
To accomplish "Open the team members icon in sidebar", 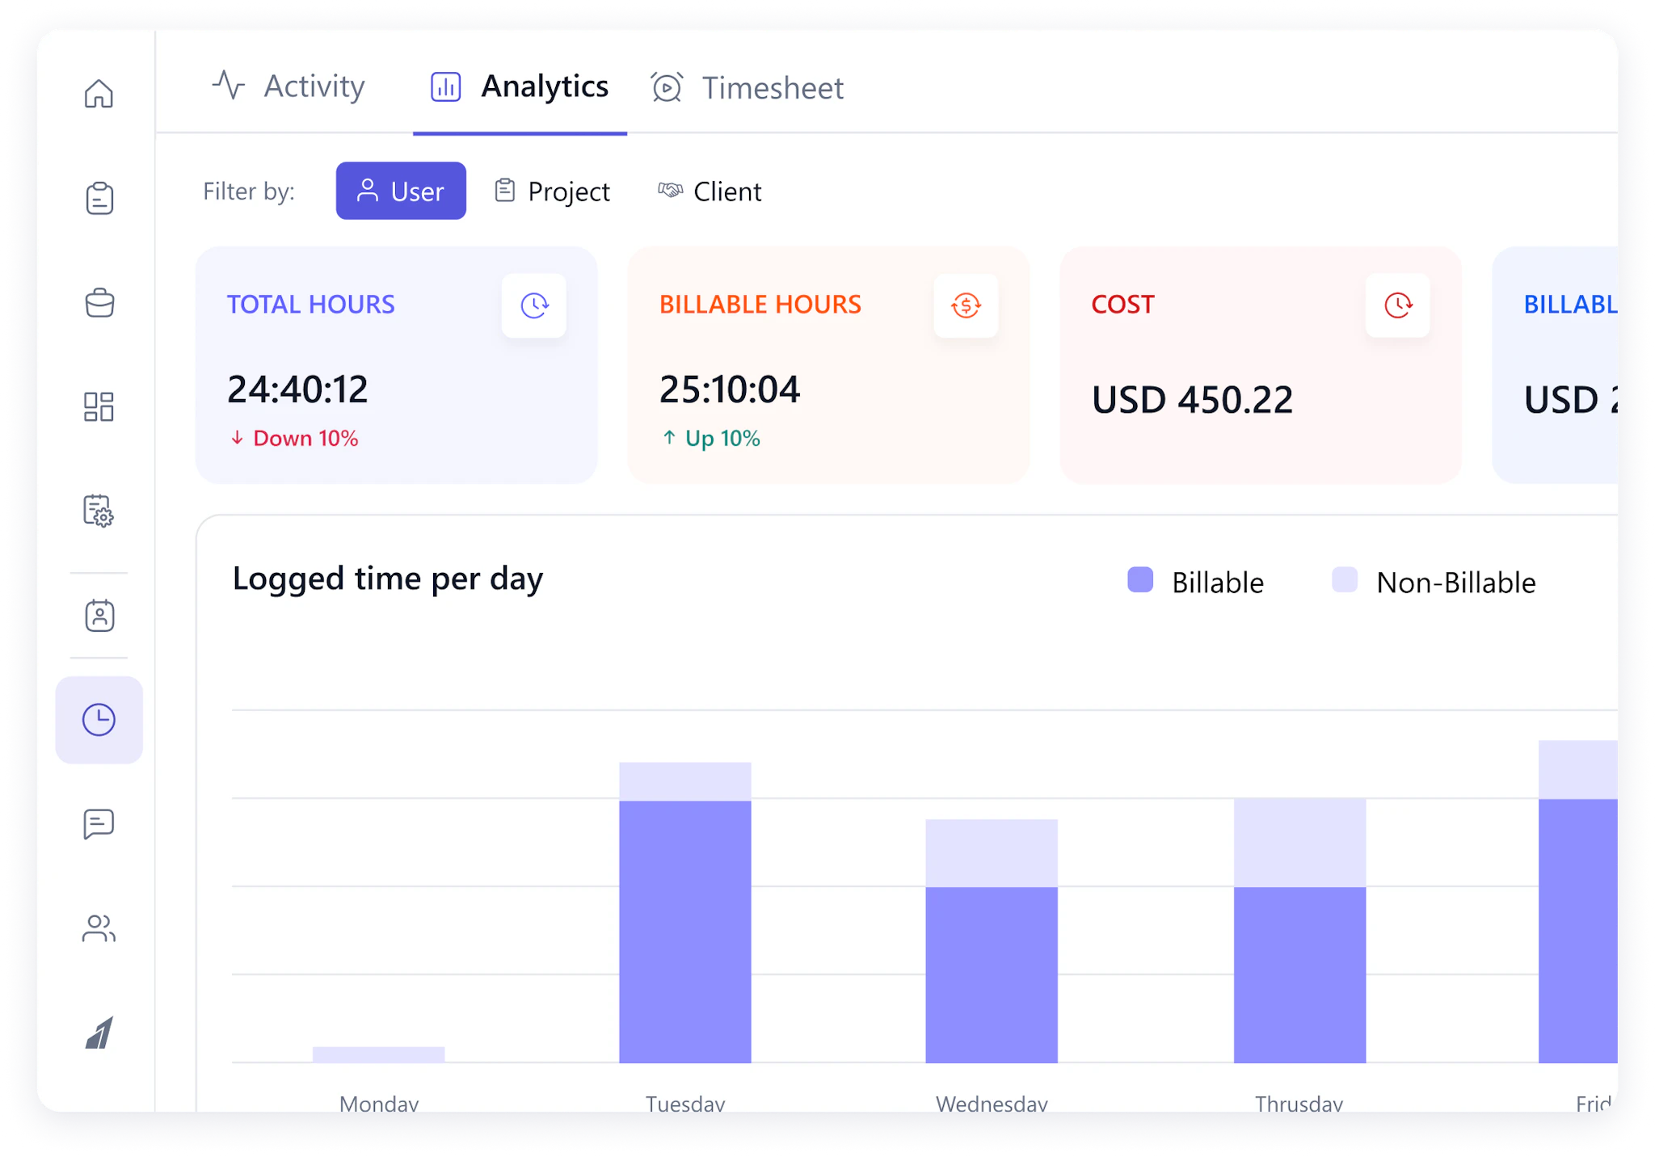I will [x=99, y=928].
